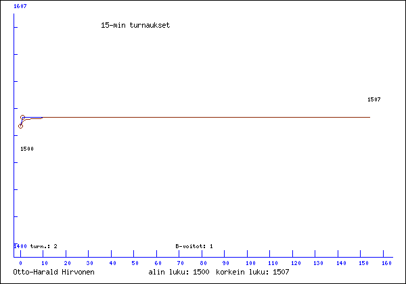406x284 pixels.
Task: Click x-axis tick label 80
Action: pyautogui.click(x=202, y=262)
